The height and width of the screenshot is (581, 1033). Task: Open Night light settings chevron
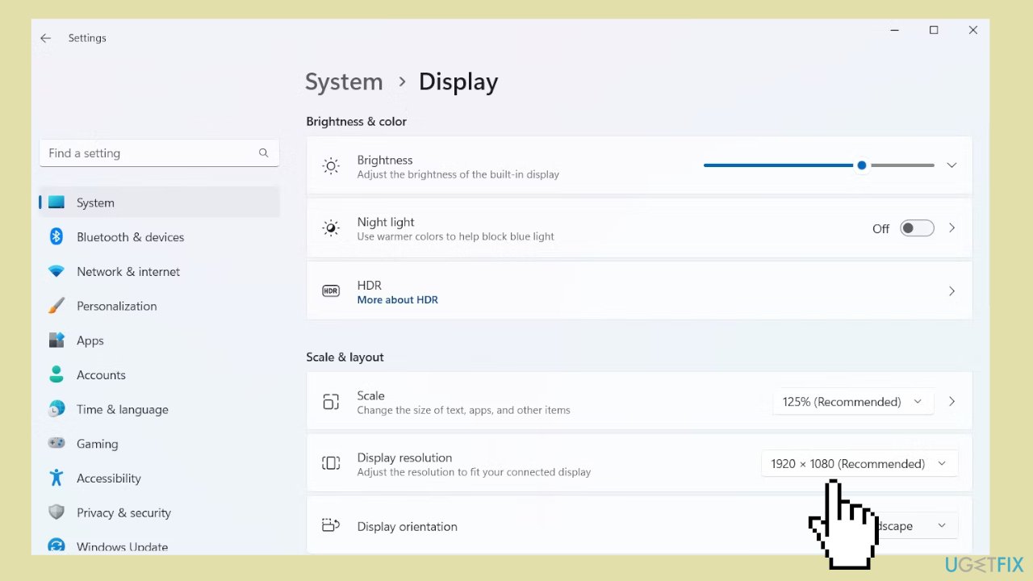tap(951, 228)
